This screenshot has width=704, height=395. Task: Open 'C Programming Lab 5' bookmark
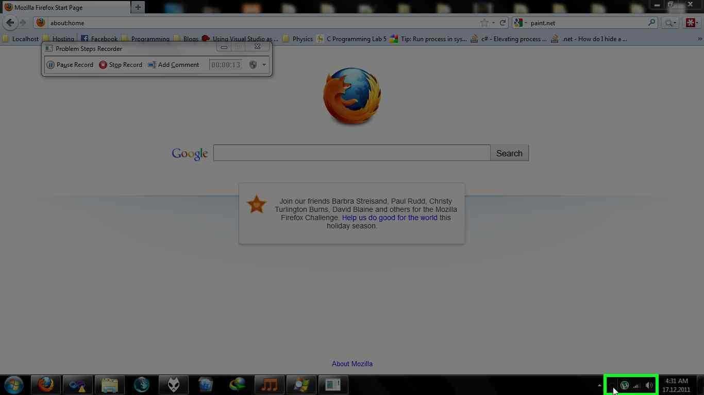coord(351,39)
